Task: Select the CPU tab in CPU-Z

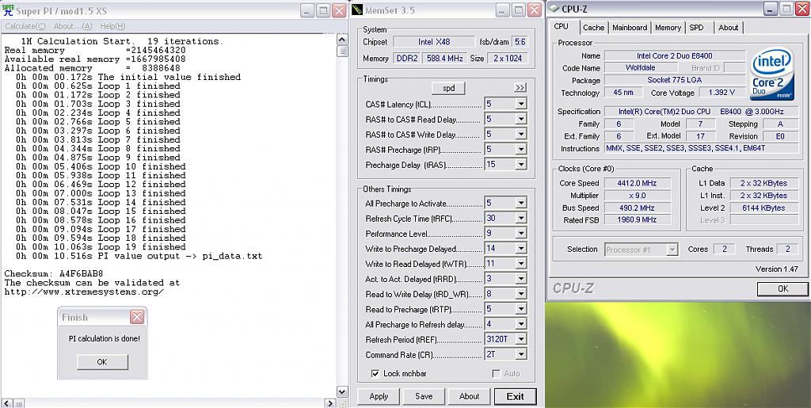Action: 562,26
